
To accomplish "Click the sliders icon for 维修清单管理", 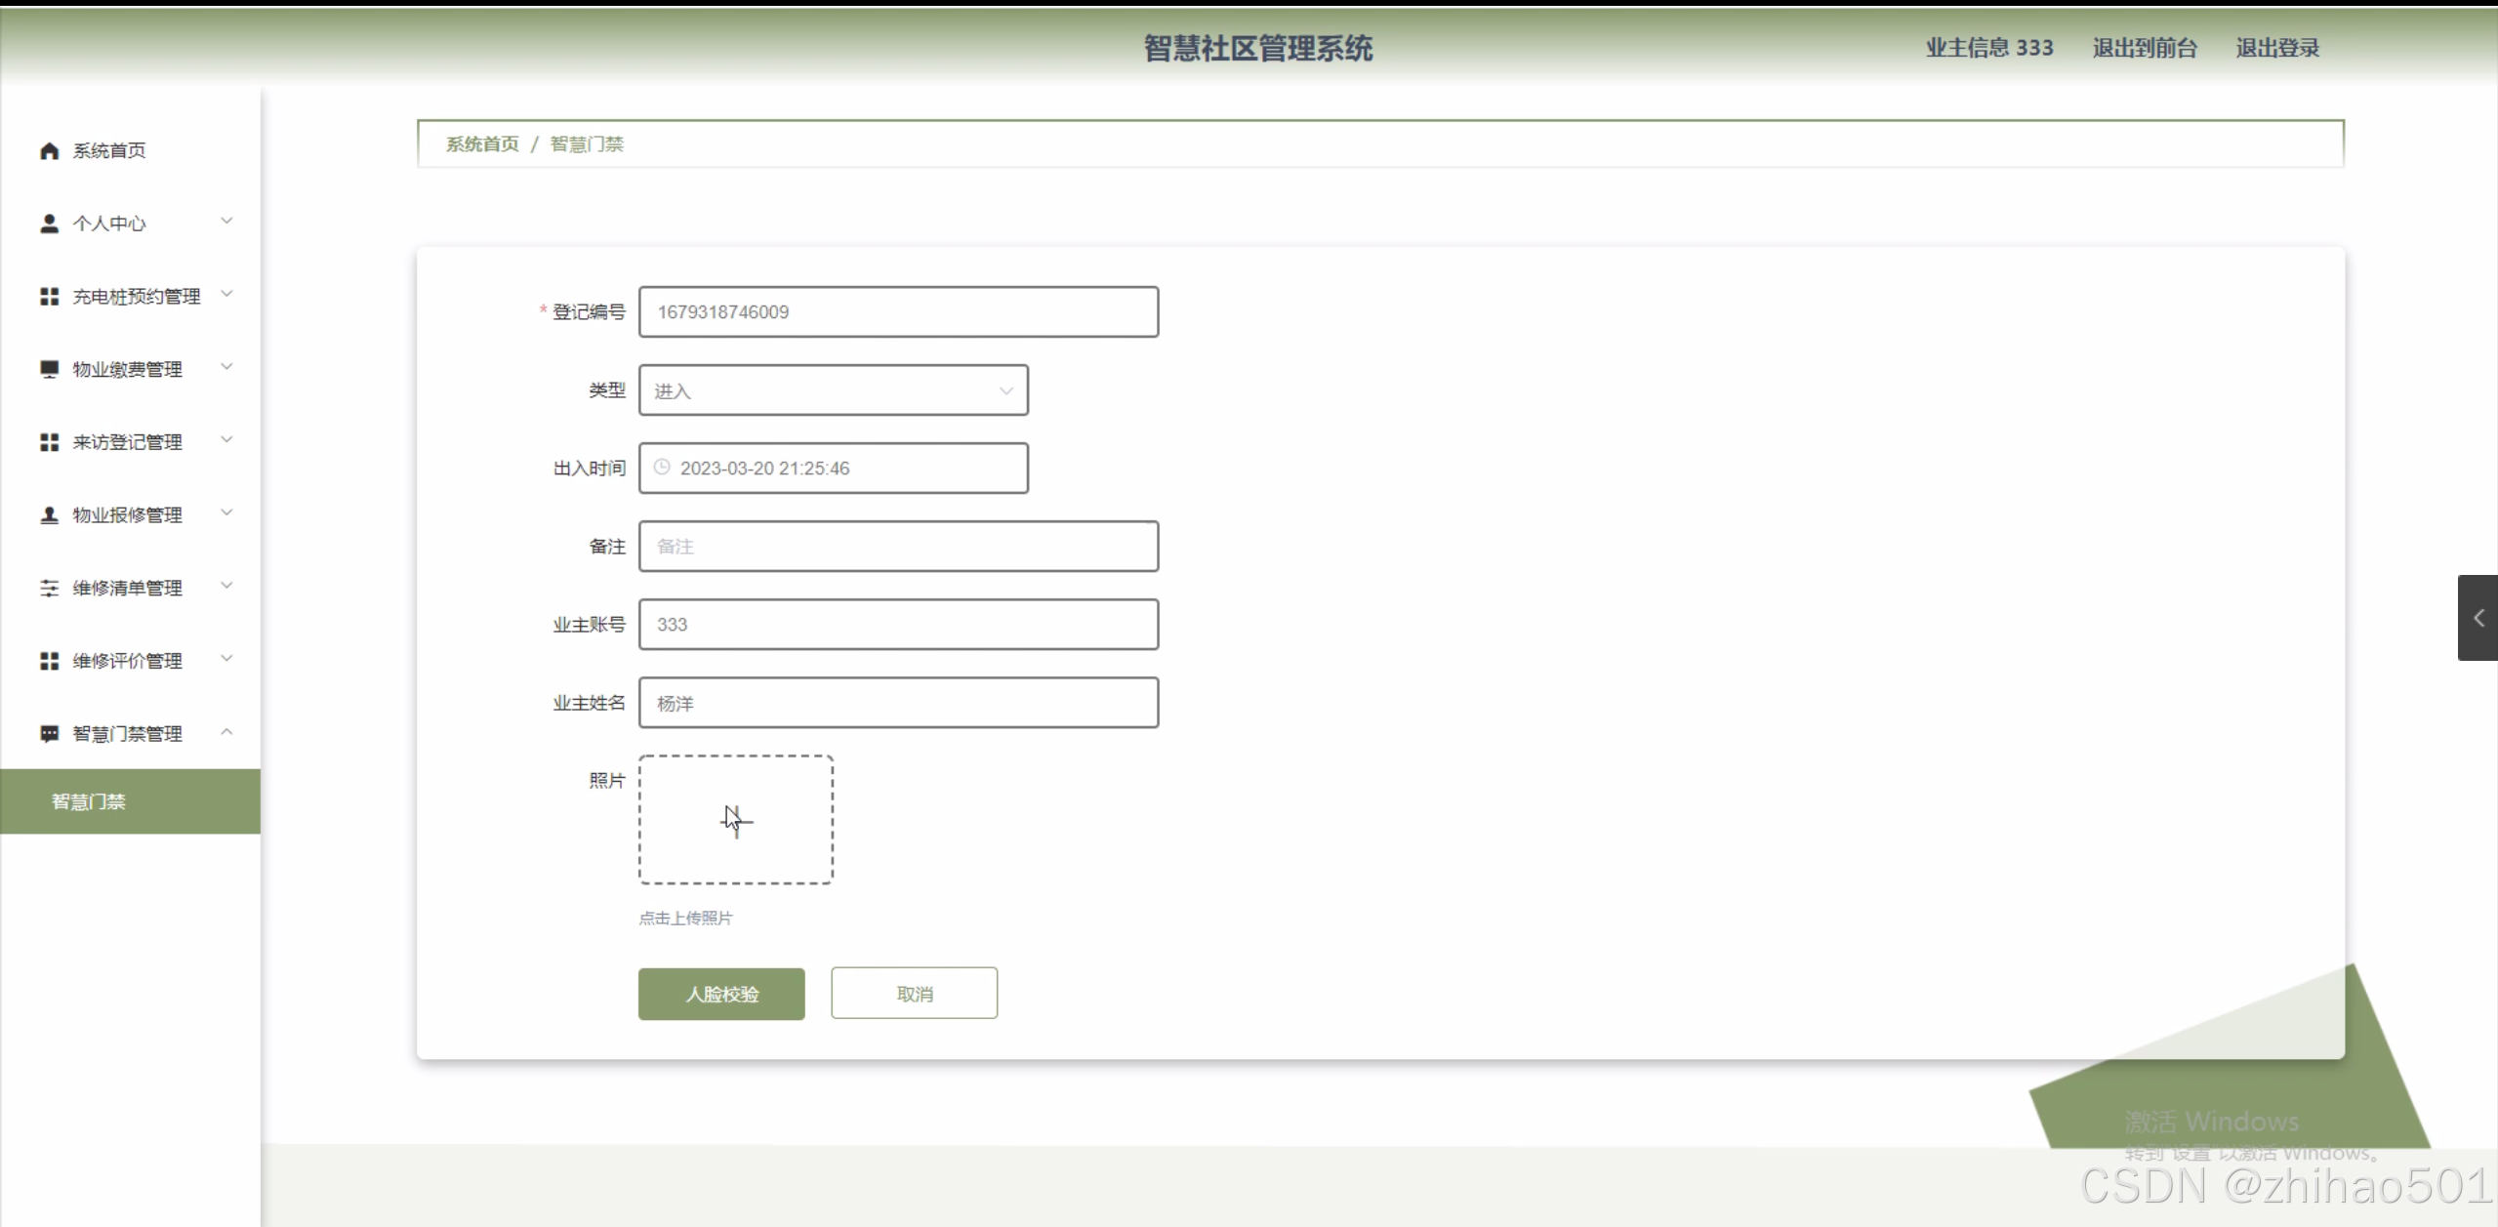I will (49, 588).
